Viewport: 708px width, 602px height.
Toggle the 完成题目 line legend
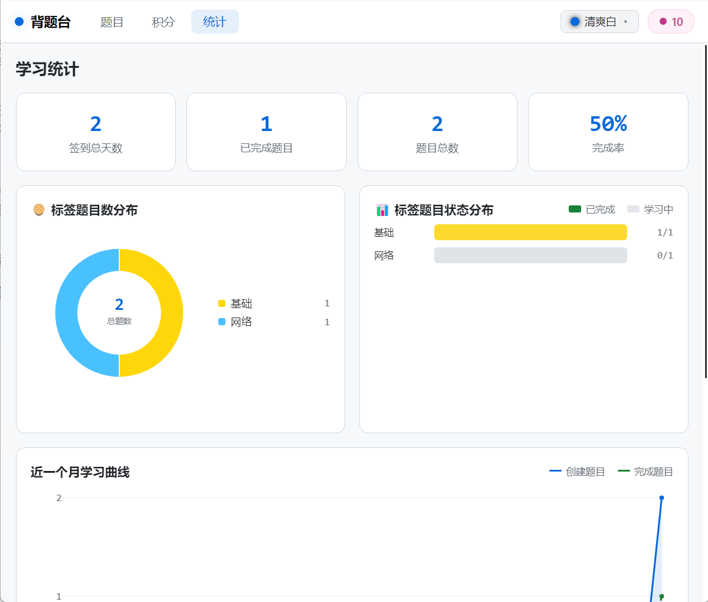click(x=645, y=472)
